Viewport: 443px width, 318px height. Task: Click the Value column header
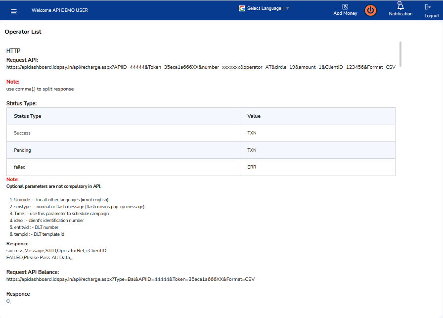pyautogui.click(x=254, y=116)
